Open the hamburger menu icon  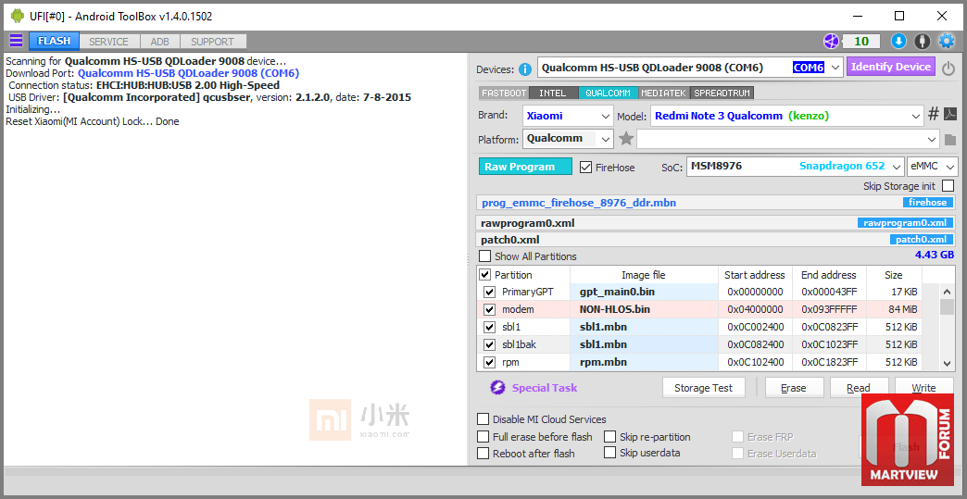pyautogui.click(x=16, y=41)
